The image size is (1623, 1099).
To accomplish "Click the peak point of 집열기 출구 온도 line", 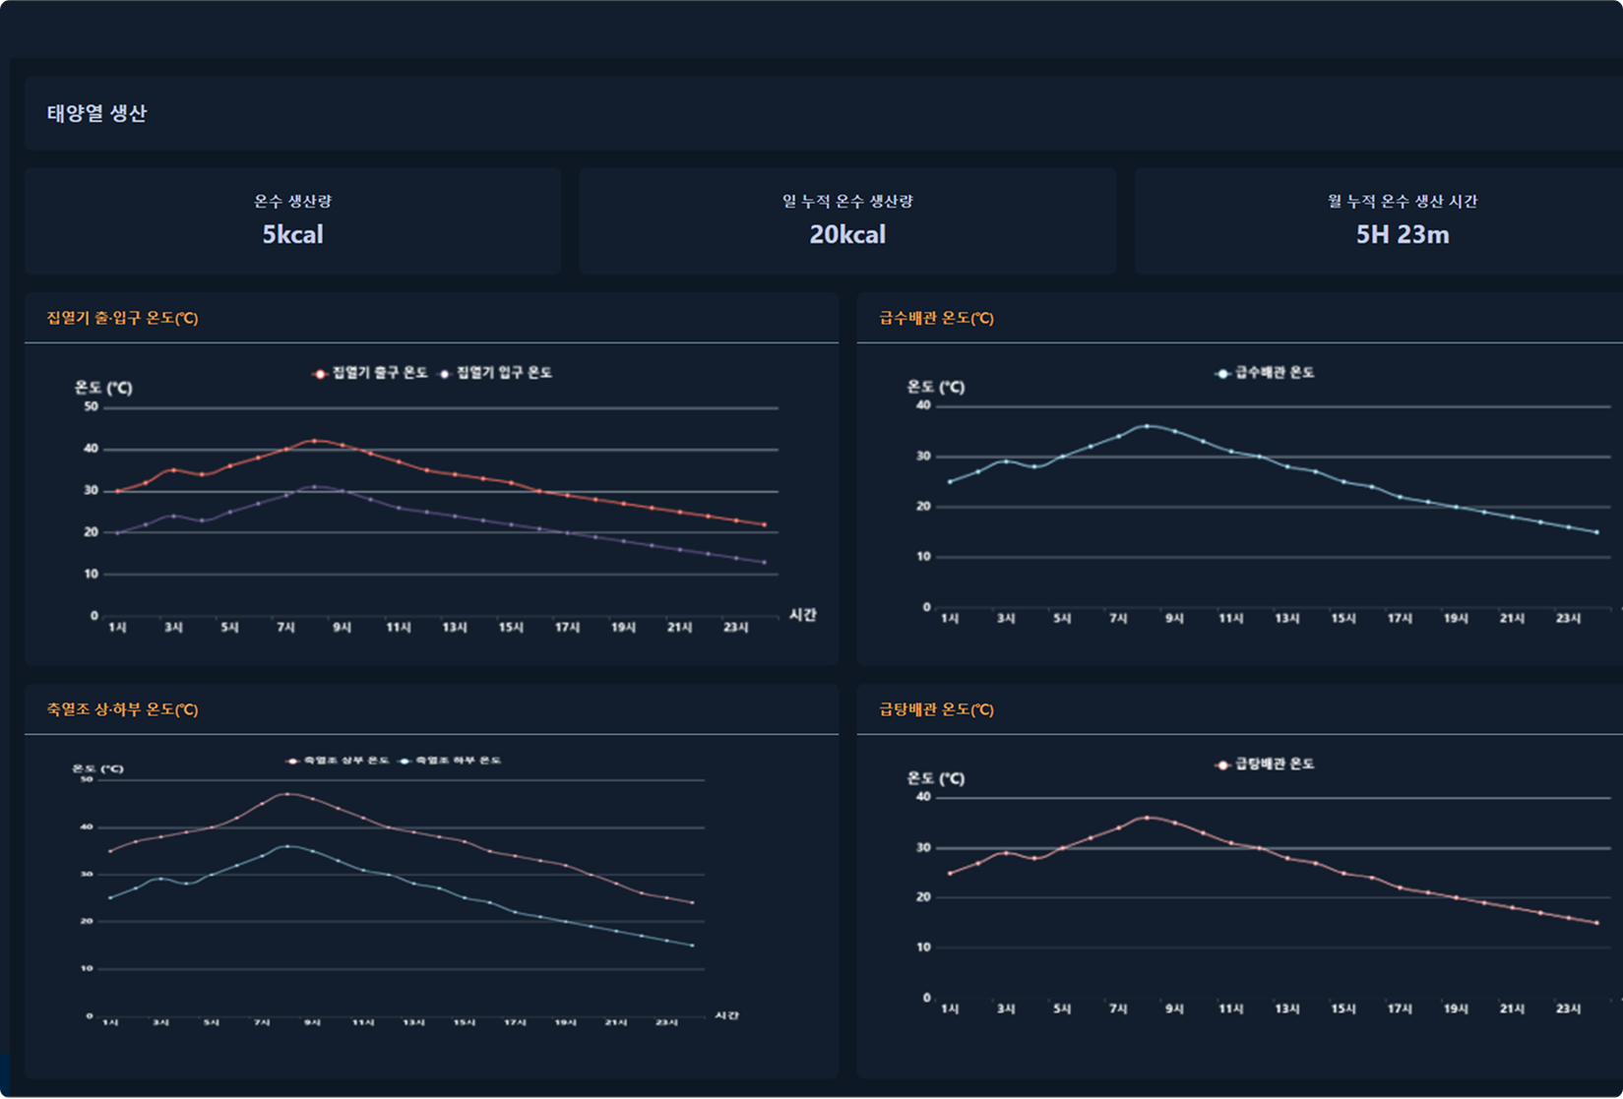I will coord(314,441).
